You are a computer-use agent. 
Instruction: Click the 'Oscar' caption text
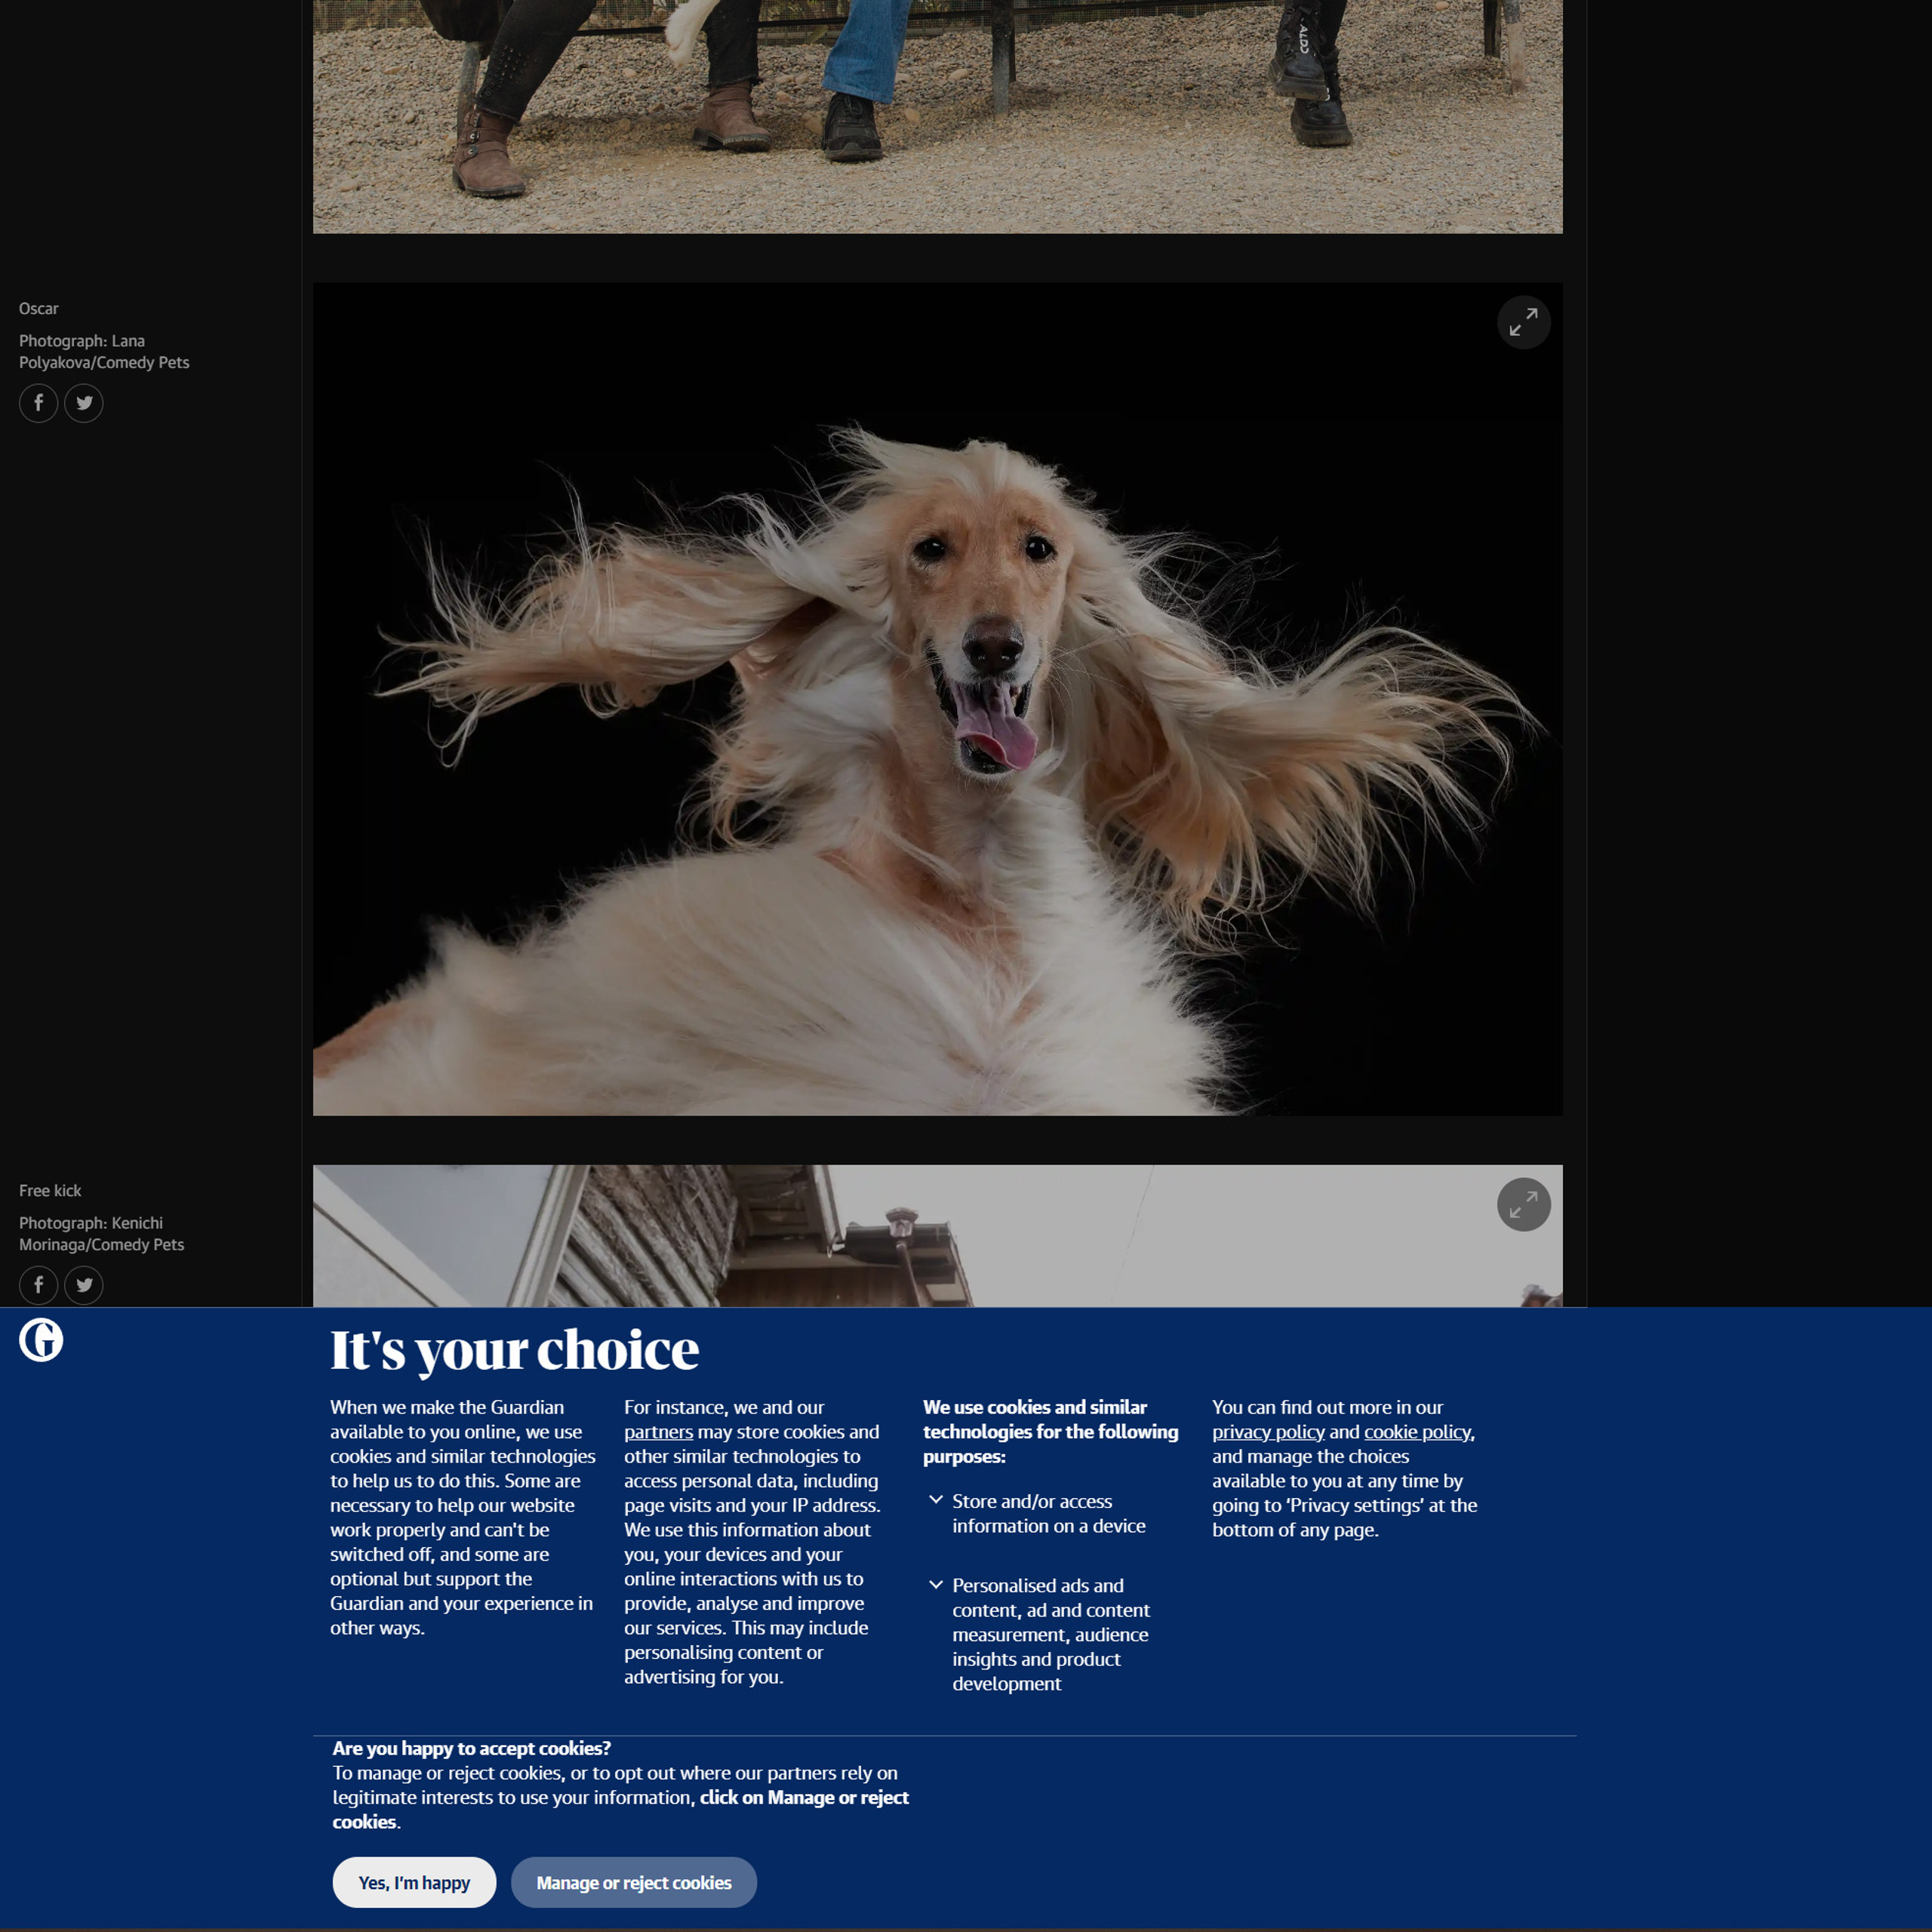click(39, 309)
